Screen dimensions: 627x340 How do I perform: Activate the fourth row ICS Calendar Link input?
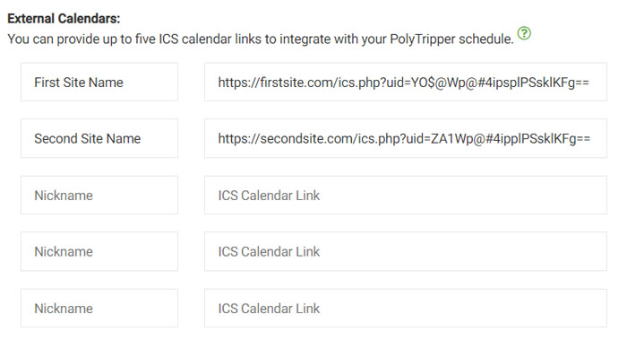406,251
